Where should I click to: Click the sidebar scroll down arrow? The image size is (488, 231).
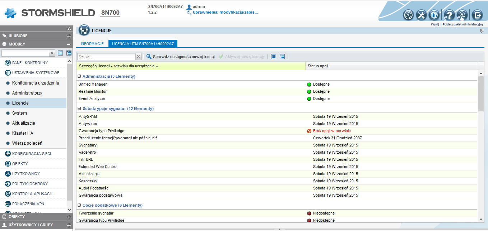69,210
